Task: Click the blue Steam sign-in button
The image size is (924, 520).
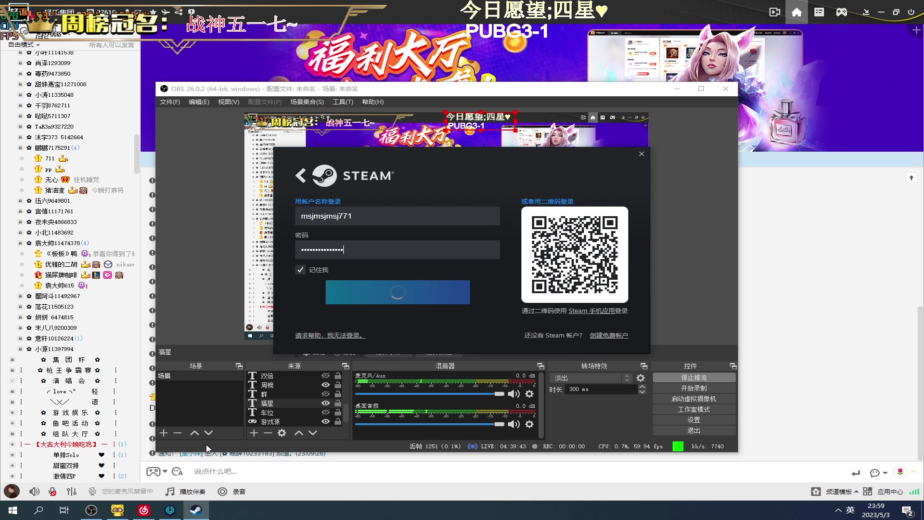Action: tap(398, 292)
